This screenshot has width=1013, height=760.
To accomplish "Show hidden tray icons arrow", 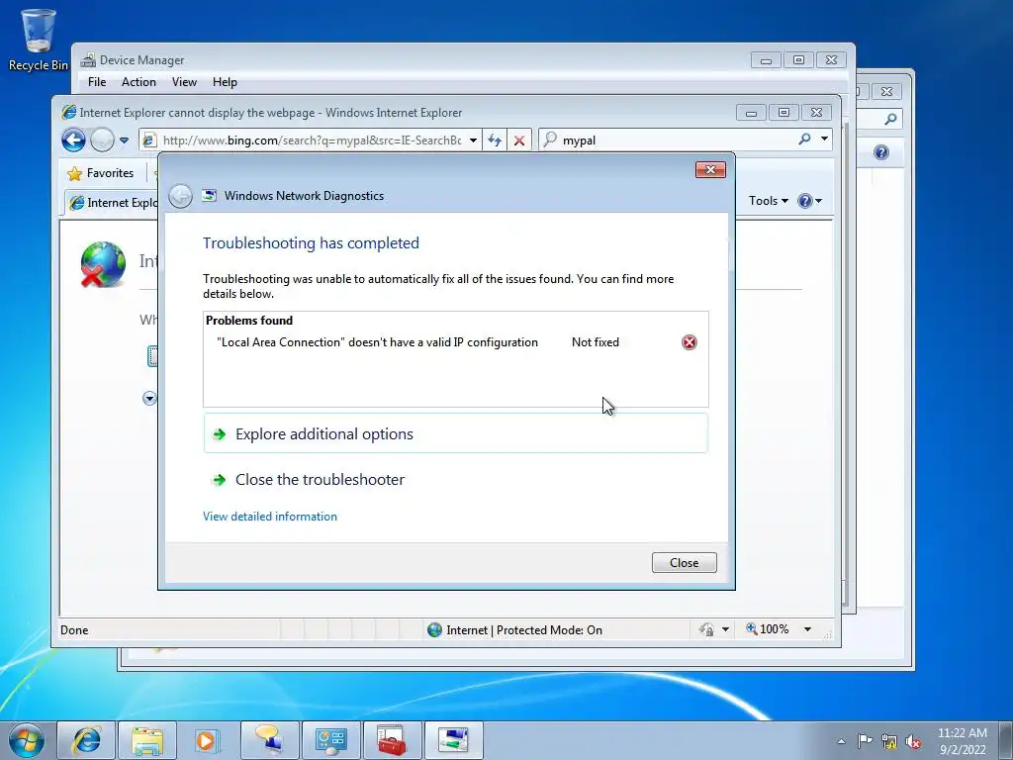I will coord(841,741).
